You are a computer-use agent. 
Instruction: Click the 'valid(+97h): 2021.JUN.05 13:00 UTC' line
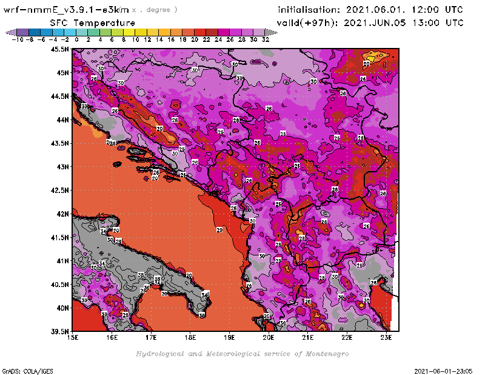(370, 23)
